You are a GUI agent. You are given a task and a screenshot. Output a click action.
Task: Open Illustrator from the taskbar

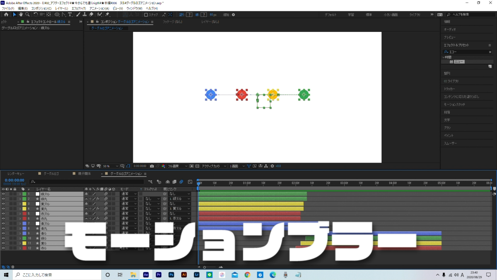[184, 275]
